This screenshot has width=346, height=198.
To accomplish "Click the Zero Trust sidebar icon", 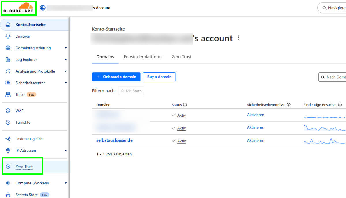I will tap(8, 167).
